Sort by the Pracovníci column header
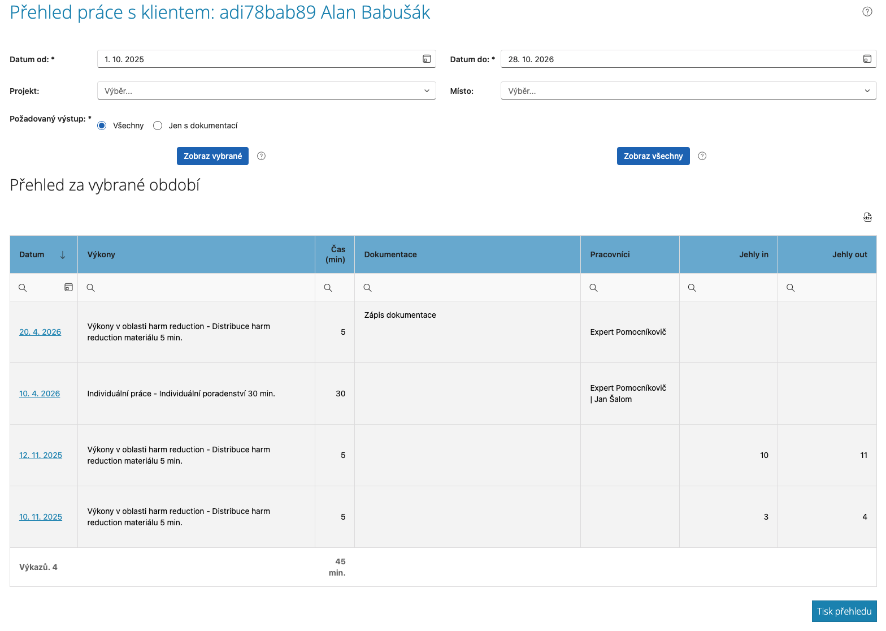The width and height of the screenshot is (886, 631). tap(630, 254)
